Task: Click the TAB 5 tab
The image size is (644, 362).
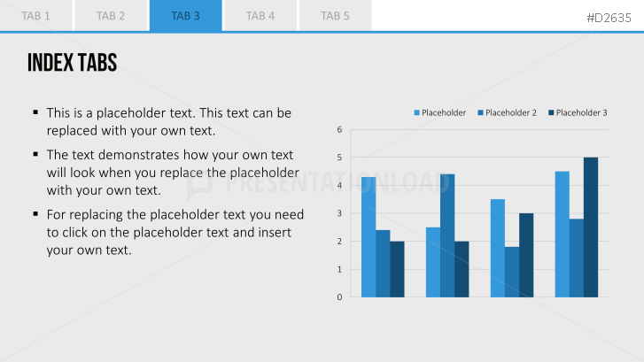Action: 335,16
